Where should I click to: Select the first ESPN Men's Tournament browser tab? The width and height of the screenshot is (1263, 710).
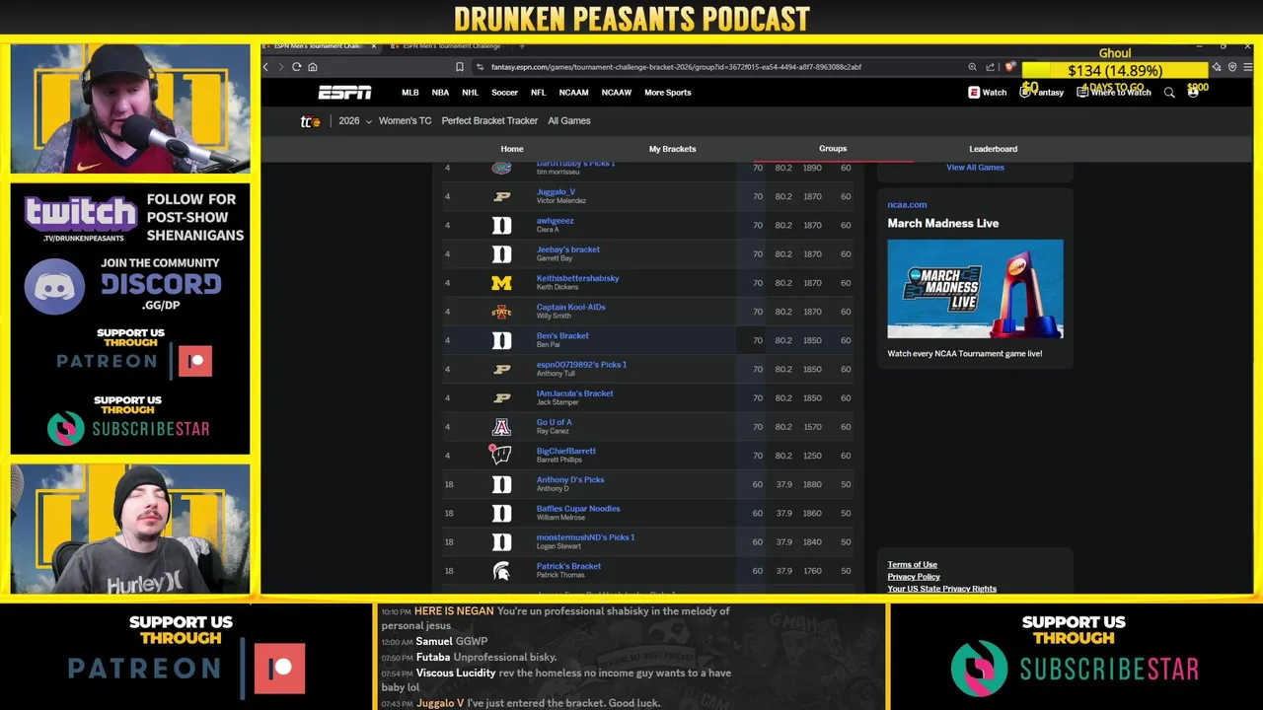pos(321,46)
